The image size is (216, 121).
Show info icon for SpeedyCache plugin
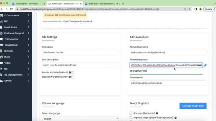point(175,118)
